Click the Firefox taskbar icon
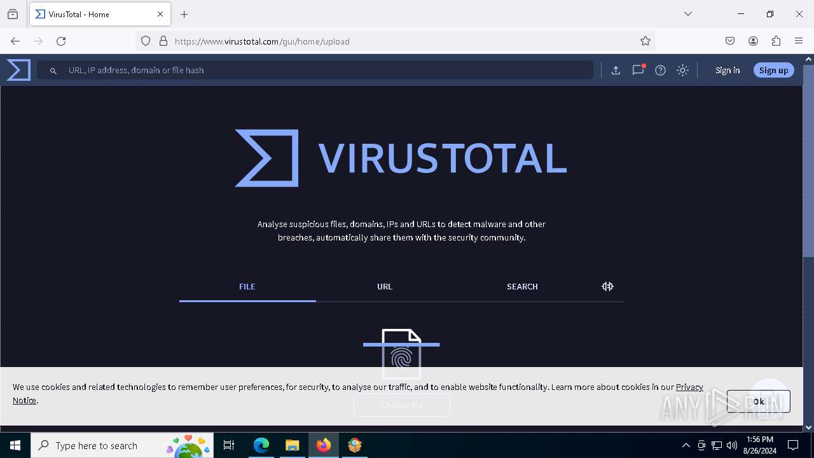814x458 pixels. [324, 445]
